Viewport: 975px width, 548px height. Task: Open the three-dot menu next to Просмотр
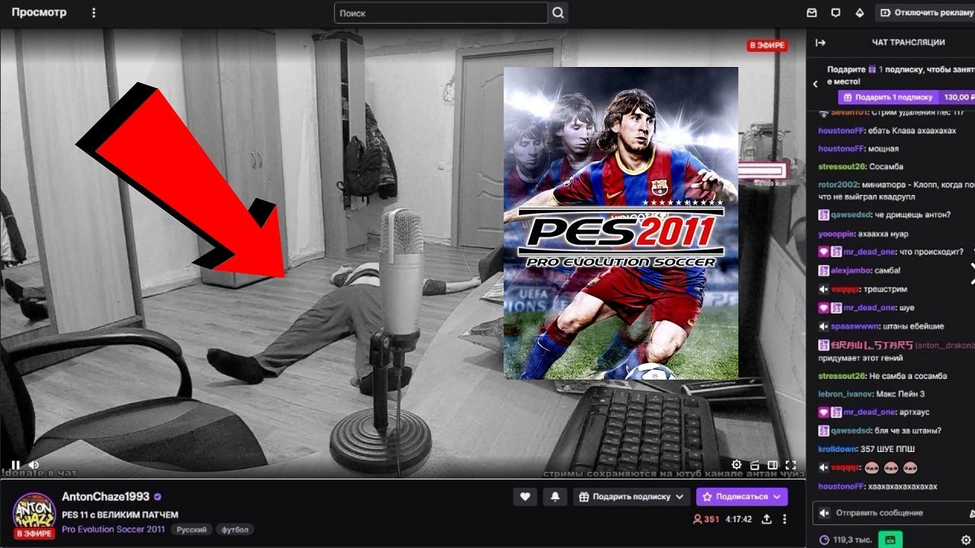click(94, 13)
